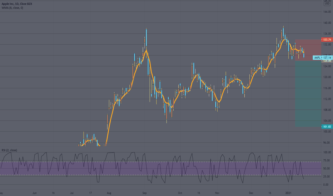
Task: Click the gray 126.06 entry price label
Action: [327, 61]
